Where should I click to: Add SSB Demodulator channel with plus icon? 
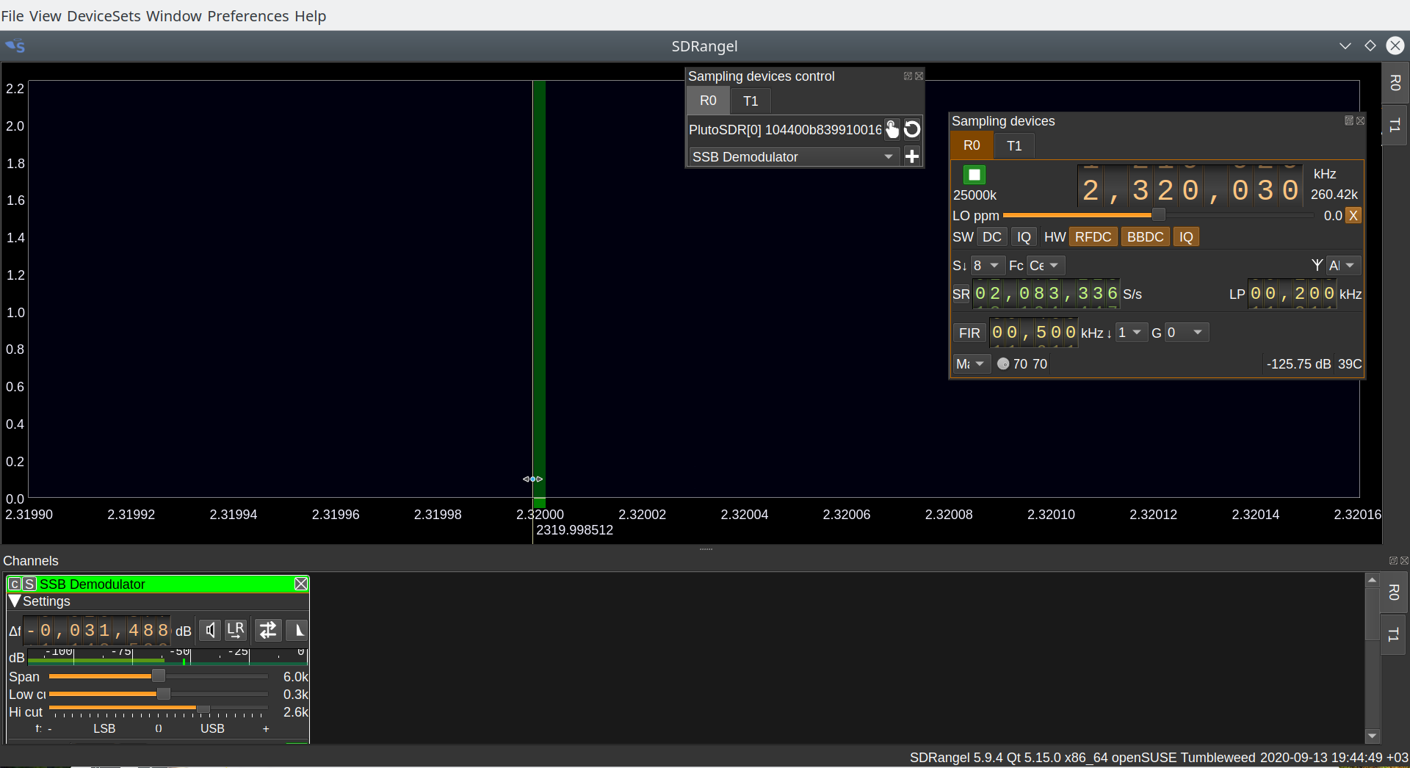tap(912, 156)
